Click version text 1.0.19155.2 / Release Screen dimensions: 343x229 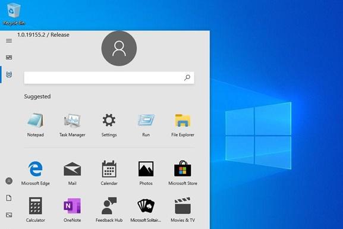(x=43, y=35)
